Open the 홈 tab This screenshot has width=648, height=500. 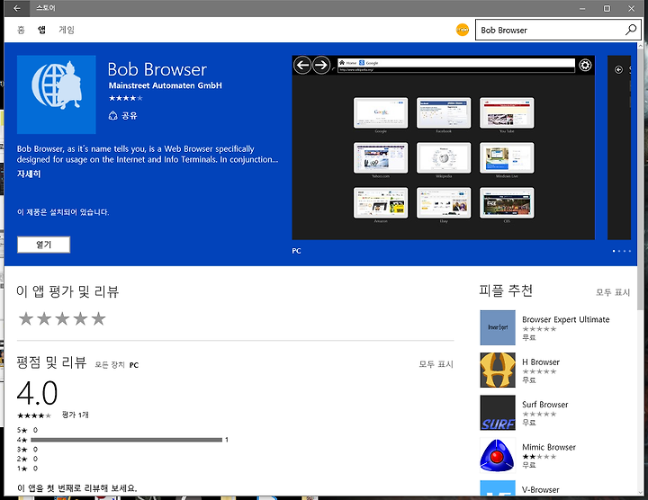[21, 30]
